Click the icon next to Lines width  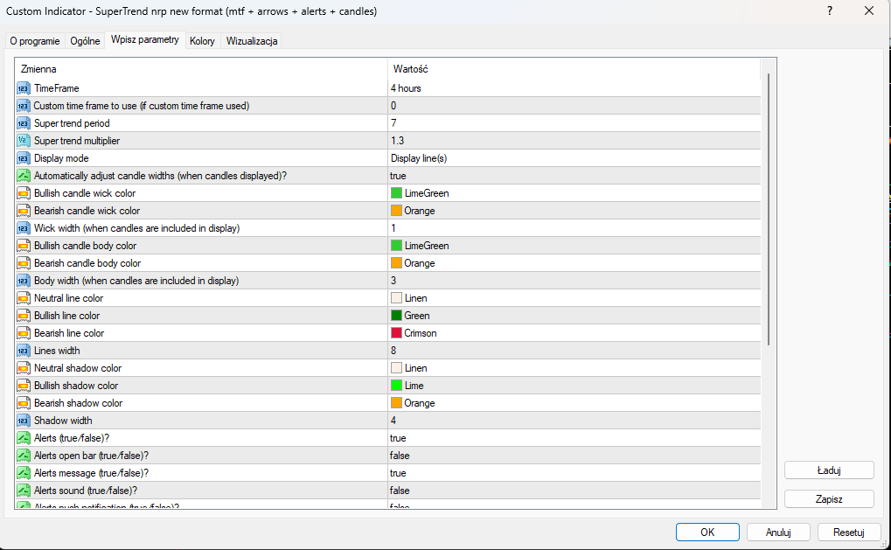[24, 351]
